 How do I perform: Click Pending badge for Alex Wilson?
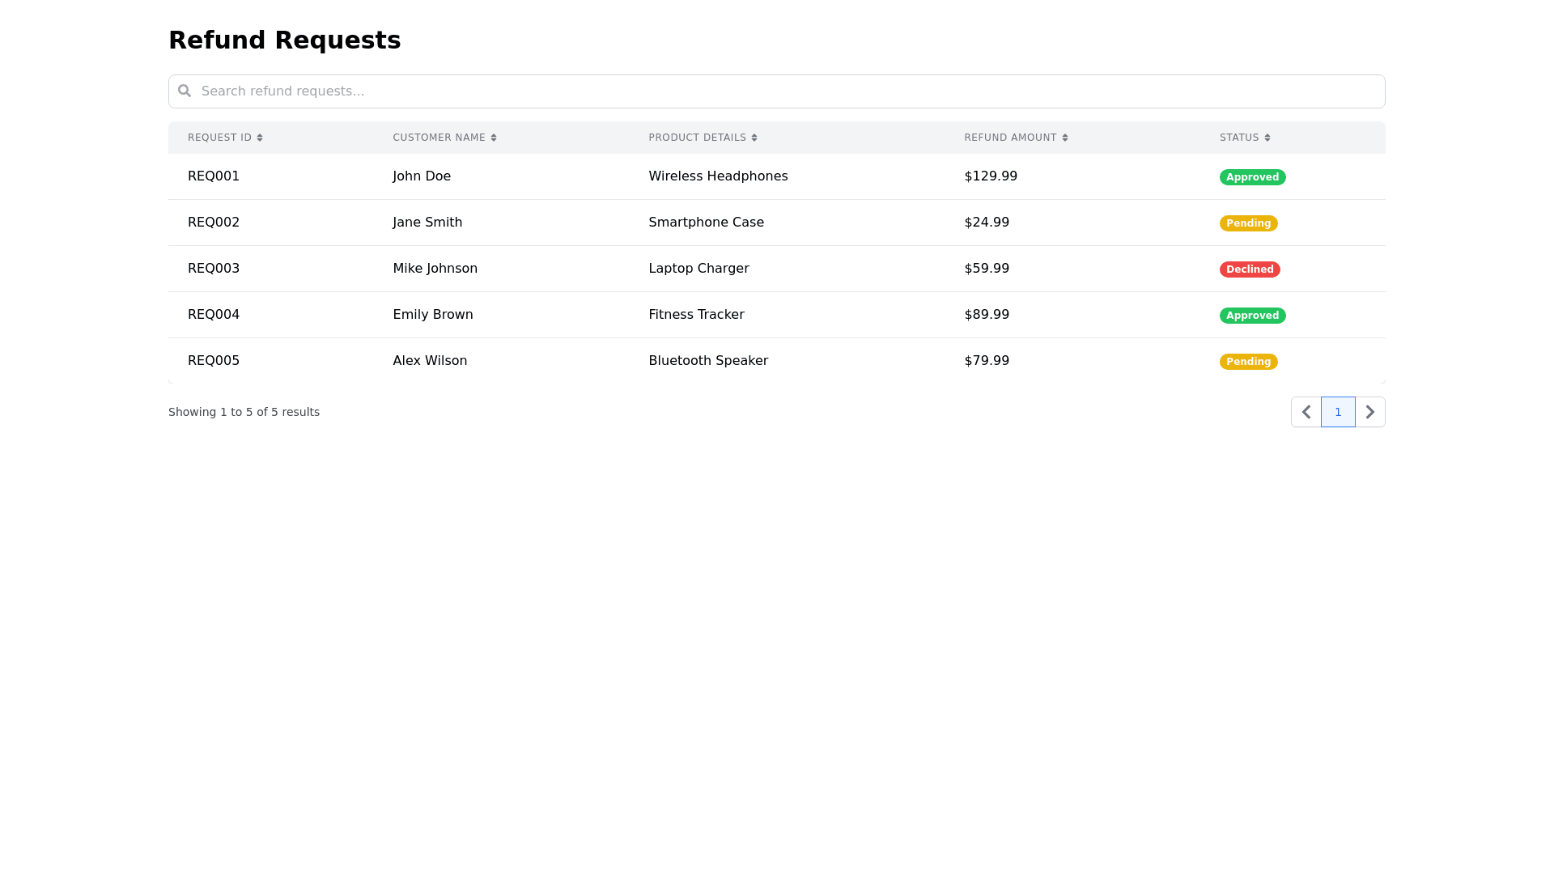pos(1248,362)
